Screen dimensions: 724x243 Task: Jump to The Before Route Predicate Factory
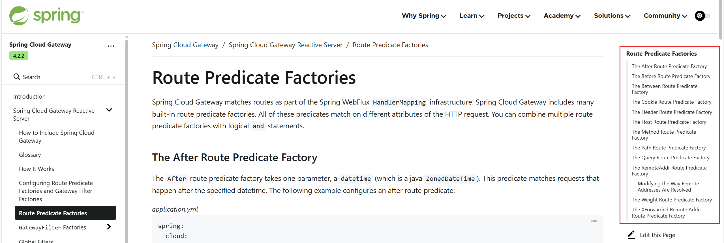[671, 76]
